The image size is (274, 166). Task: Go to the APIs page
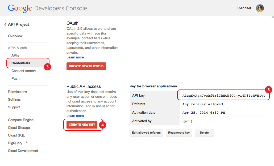[15, 56]
